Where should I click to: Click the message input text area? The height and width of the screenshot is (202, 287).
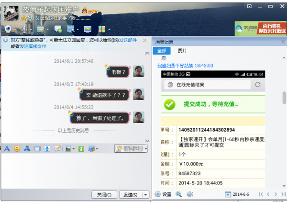(x=76, y=171)
